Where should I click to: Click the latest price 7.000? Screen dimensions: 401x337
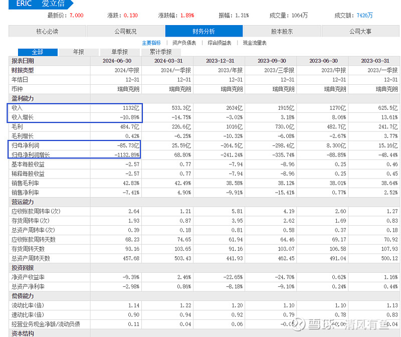[77, 16]
